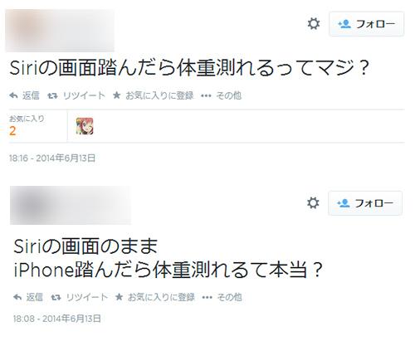This screenshot has width=415, height=346.
Task: Click お気に入りに登録 text on first tweet
Action: click(x=159, y=95)
